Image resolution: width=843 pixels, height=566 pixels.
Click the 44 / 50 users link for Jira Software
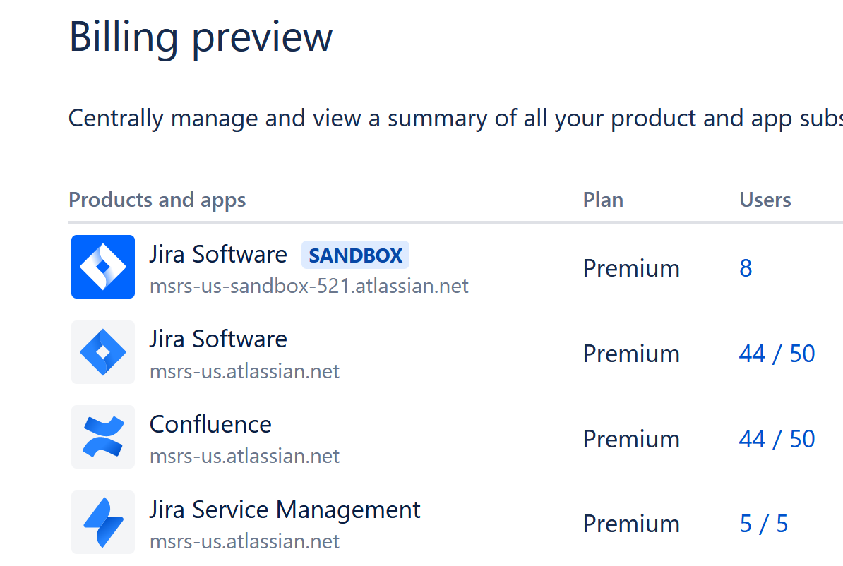click(777, 354)
